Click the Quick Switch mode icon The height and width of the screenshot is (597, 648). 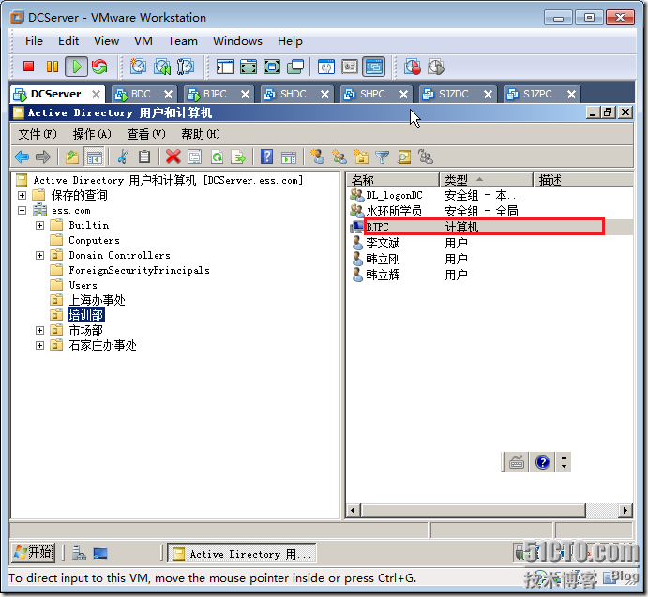(272, 67)
